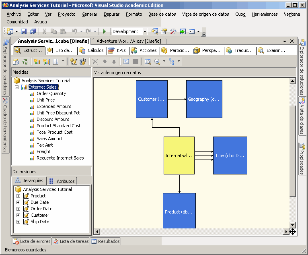This screenshot has height=255, width=308.
Task: Expand the Due Date dimension node
Action: point(18,203)
